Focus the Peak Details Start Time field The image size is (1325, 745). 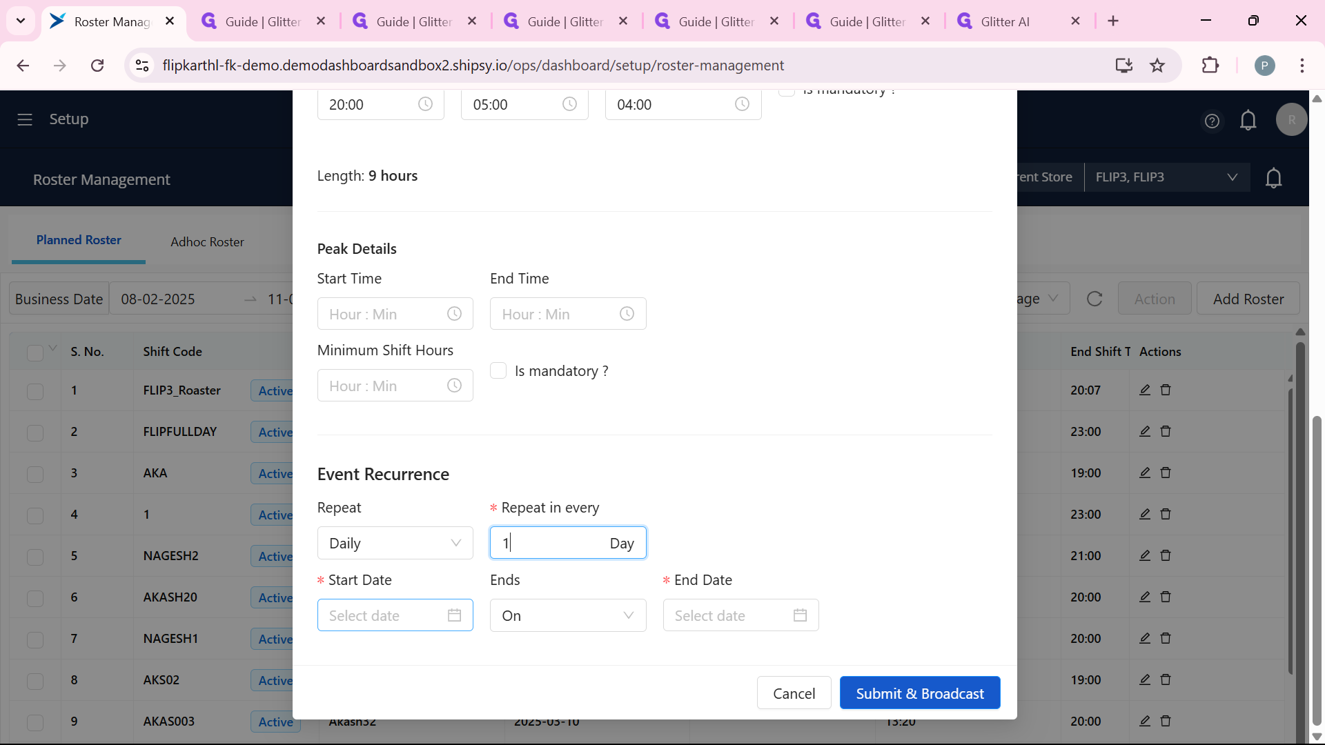pyautogui.click(x=395, y=314)
